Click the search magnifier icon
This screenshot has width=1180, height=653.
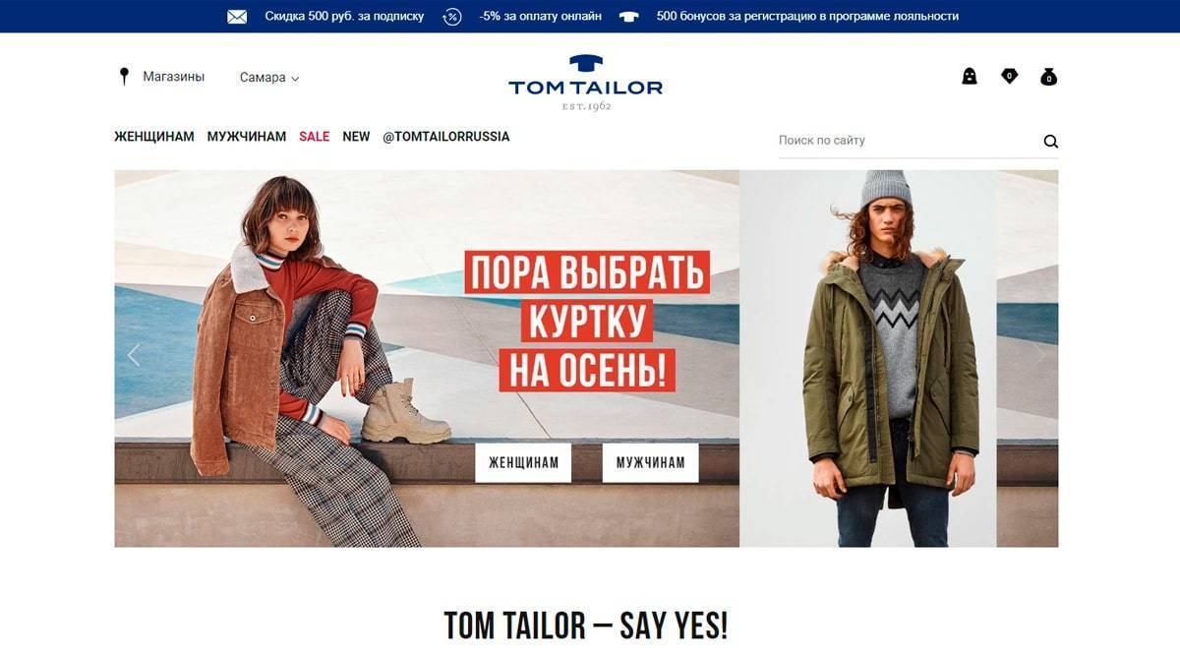[x=1050, y=141]
